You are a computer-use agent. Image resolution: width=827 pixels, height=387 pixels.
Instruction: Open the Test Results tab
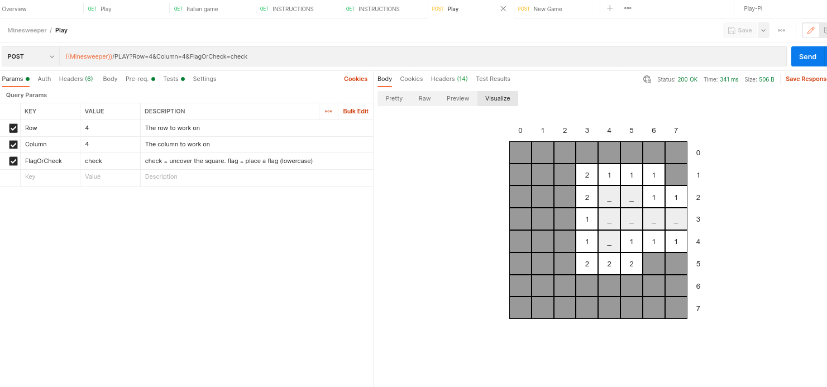(x=493, y=79)
